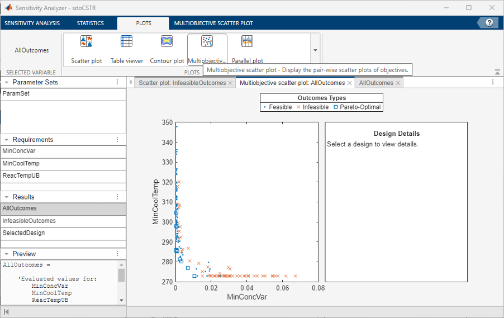504x318 pixels.
Task: Collapse the Preview panel section
Action: (6, 254)
